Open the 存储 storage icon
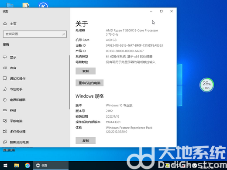Image resolution: width=227 pixels, height=170 pixels. click(x=5, y=110)
